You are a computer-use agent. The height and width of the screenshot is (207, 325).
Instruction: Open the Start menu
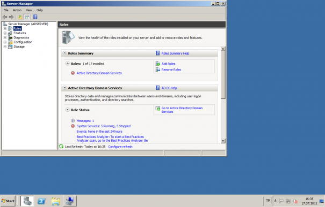pyautogui.click(x=8, y=201)
